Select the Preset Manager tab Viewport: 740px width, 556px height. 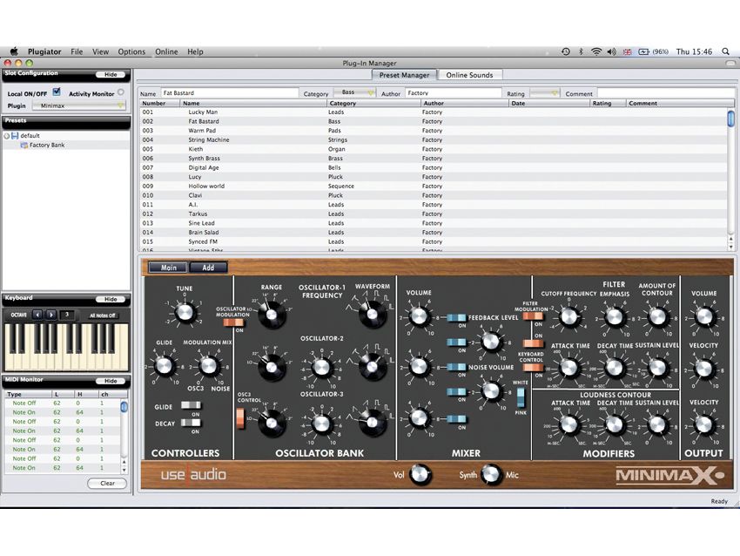click(404, 75)
